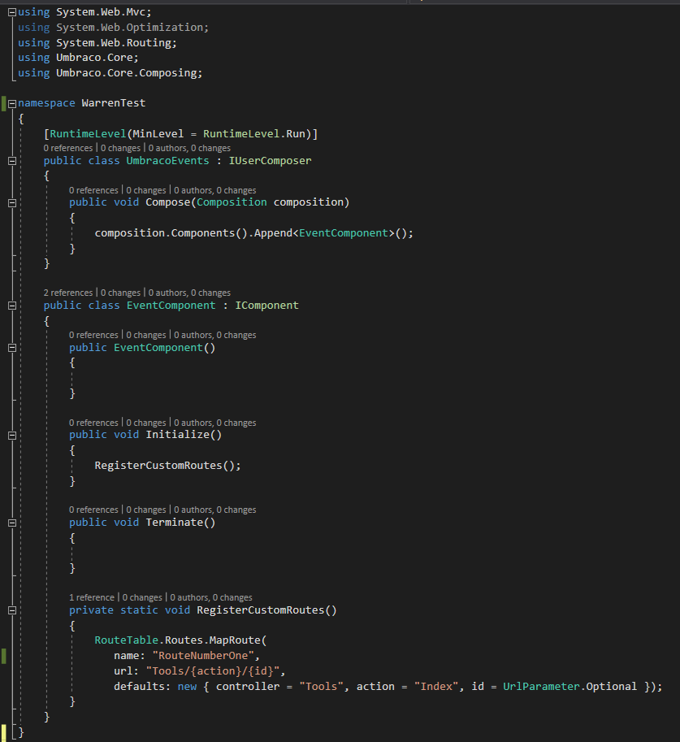Collapse the using directives block

click(x=11, y=12)
